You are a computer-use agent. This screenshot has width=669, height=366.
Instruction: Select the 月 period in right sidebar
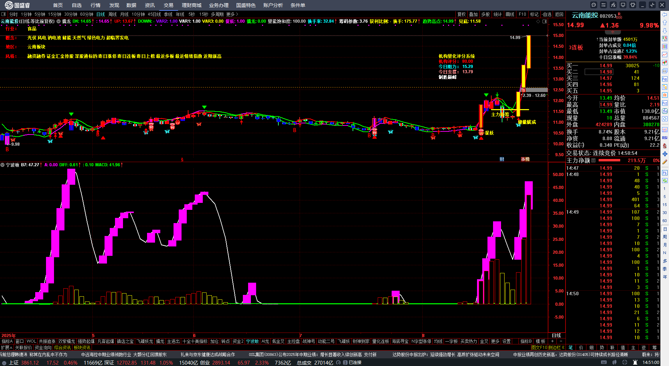665,245
